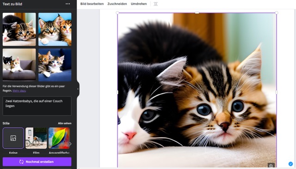296x169 pixels.
Task: Click the Nochmal erstellen button
Action: (37, 162)
